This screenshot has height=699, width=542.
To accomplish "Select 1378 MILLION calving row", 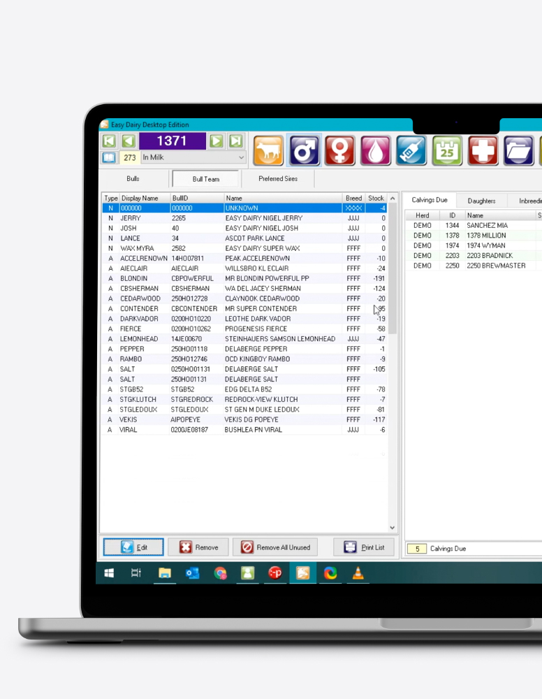I will click(474, 236).
